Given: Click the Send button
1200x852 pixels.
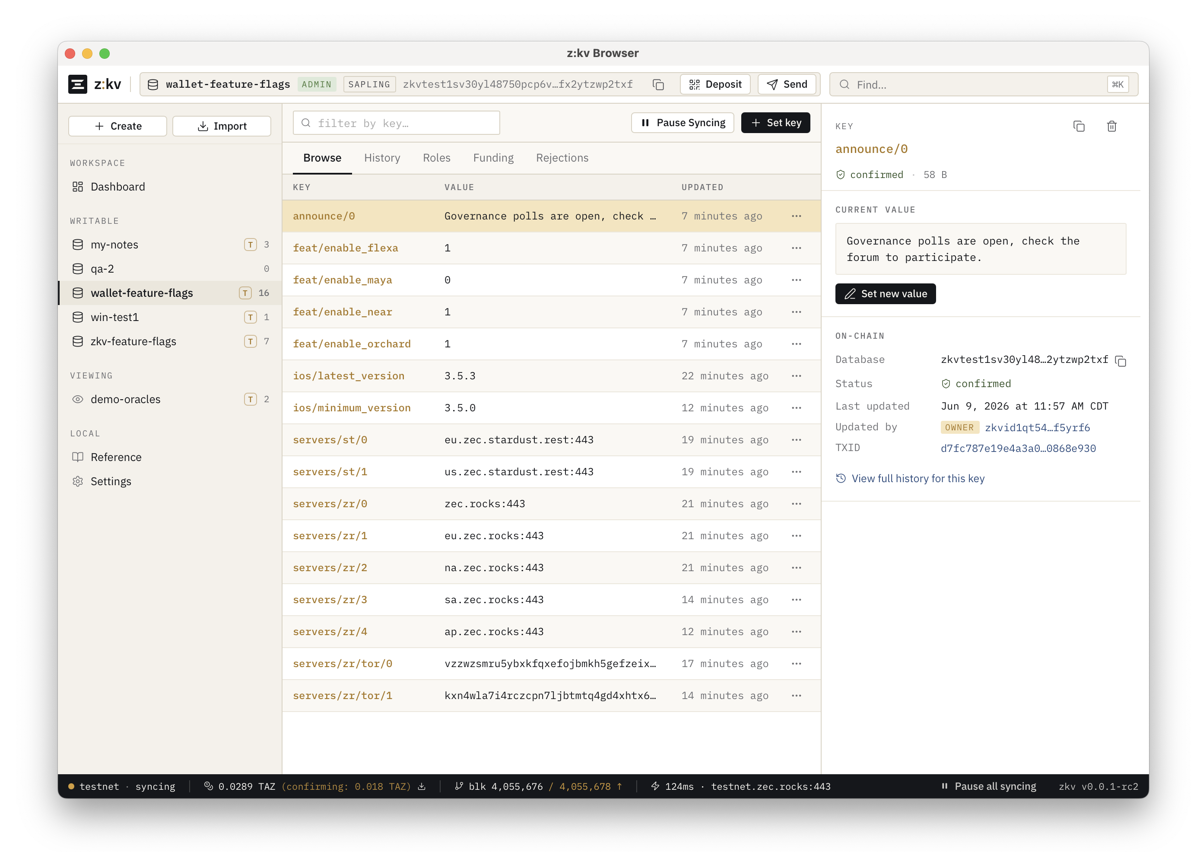Looking at the screenshot, I should pos(787,85).
